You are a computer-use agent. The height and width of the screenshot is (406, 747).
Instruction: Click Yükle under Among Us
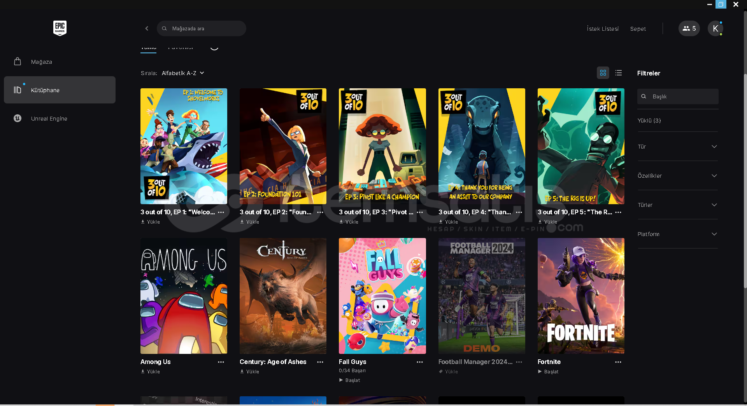151,372
